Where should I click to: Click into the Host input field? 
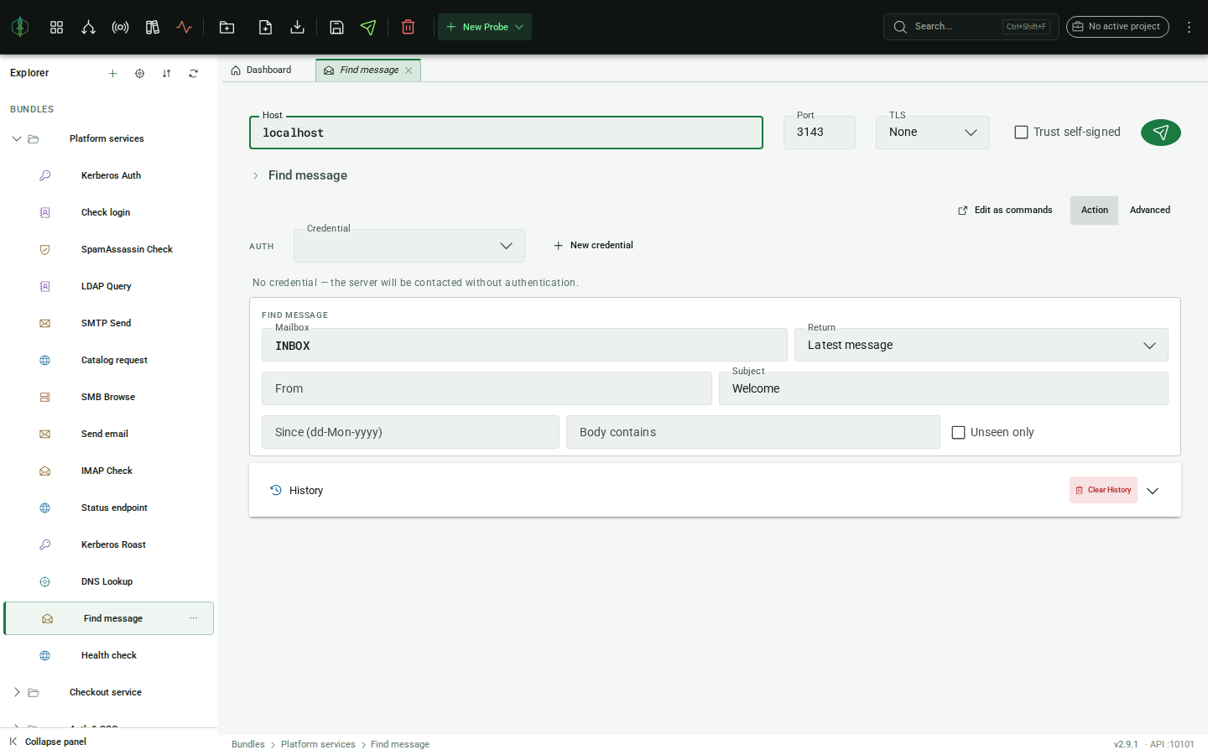click(506, 133)
